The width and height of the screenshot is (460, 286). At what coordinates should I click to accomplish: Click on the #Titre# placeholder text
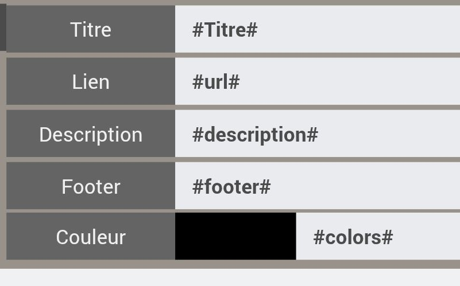coord(225,30)
